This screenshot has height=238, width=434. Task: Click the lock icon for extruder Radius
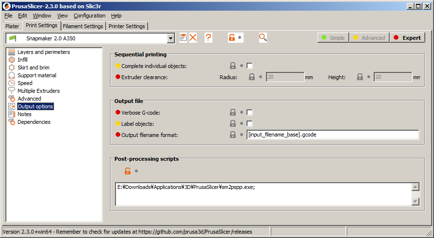[252, 77]
